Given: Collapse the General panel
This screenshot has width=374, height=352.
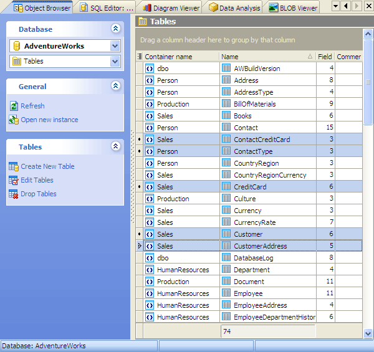Looking at the screenshot, I should coord(116,85).
